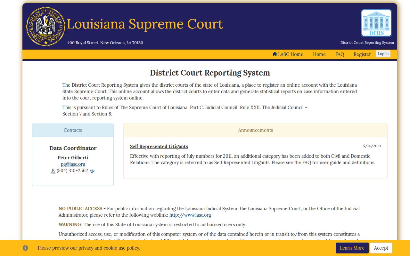Screen dimensions: 410x256
Task: Click the Louisiana Supreme Court title
Action: click(145, 24)
